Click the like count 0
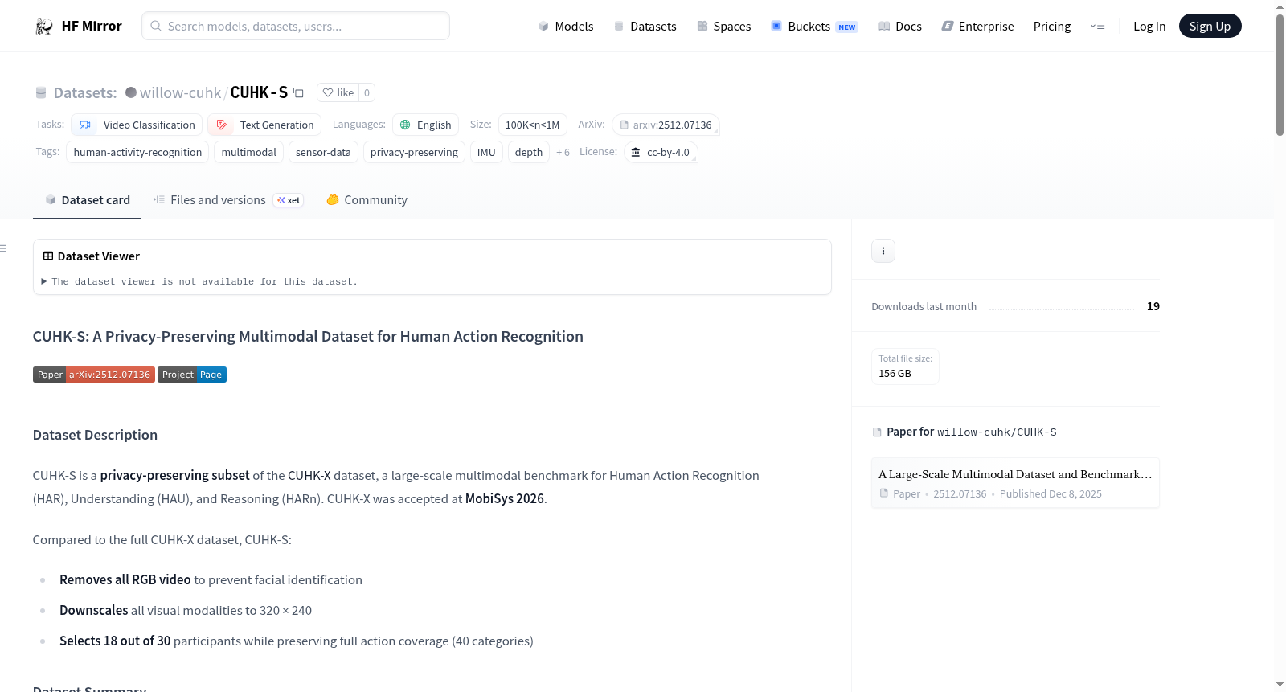The height and width of the screenshot is (692, 1286). (367, 92)
